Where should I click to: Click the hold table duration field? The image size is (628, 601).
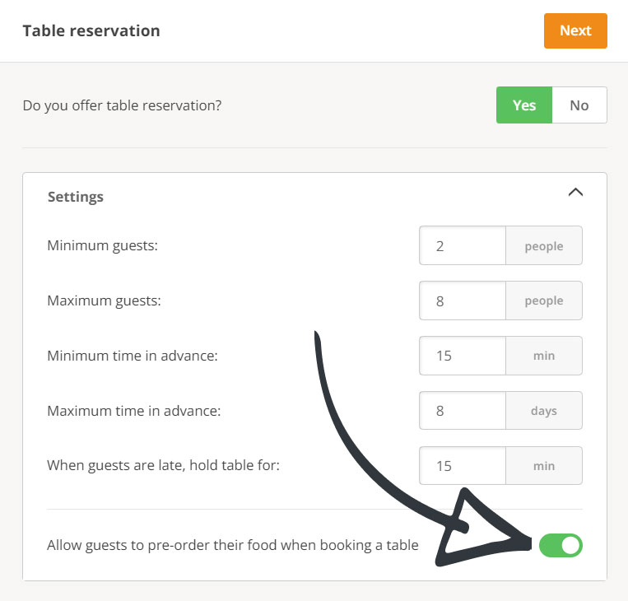[x=462, y=465]
